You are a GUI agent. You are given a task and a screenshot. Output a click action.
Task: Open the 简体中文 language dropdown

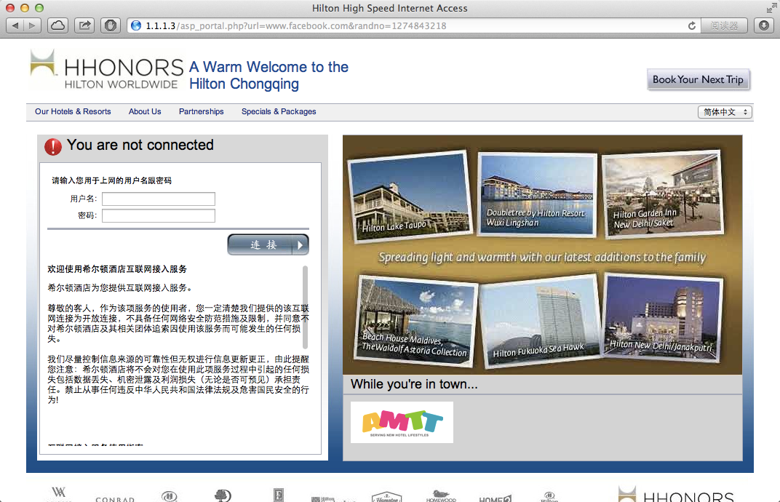pos(724,112)
